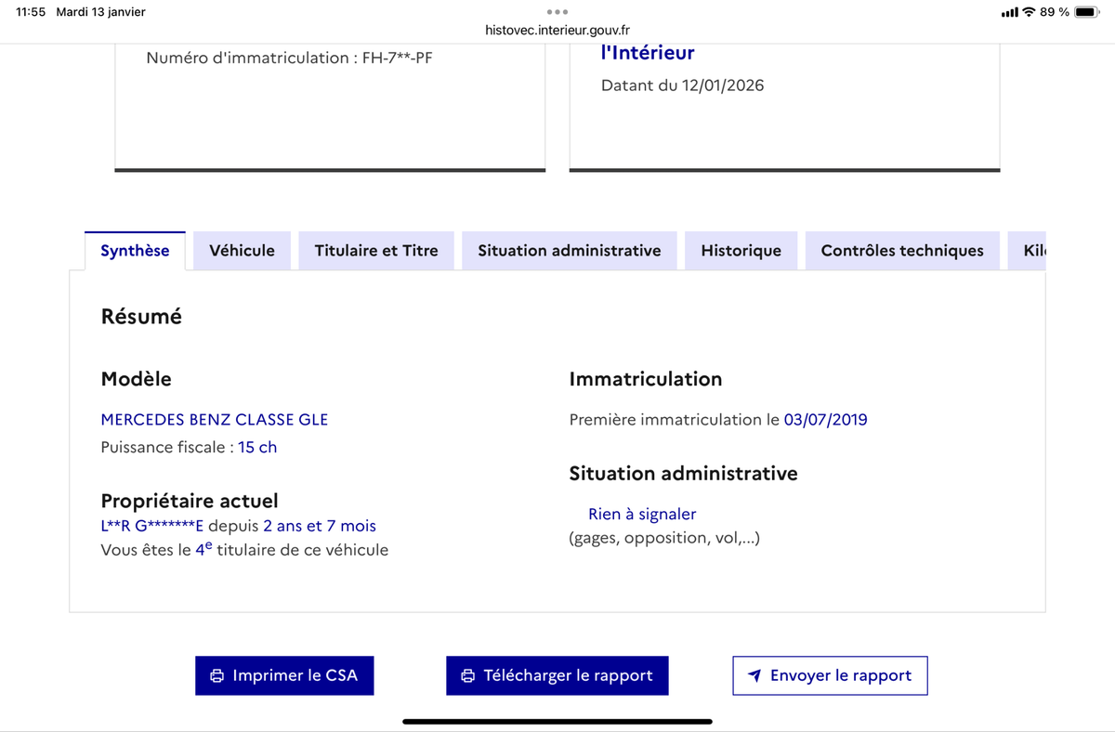
Task: Switch to the Véhicule tab
Action: [x=242, y=251]
